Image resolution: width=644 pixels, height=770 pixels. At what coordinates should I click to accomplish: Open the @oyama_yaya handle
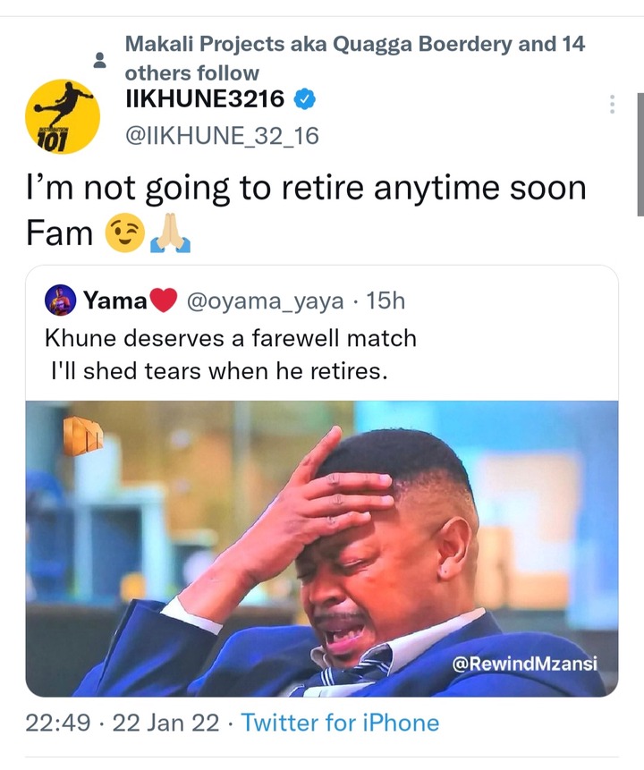click(x=265, y=301)
